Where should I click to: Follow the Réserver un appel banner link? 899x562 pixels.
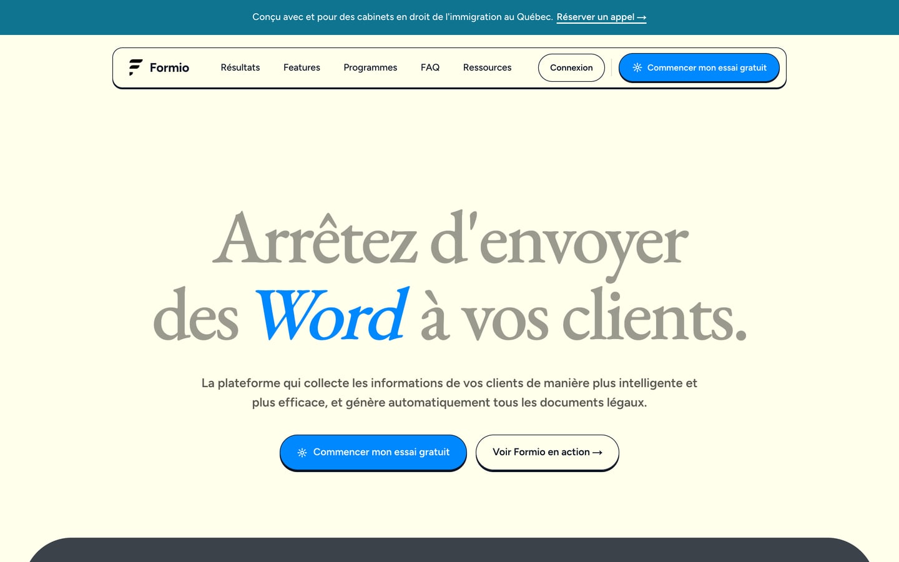(x=601, y=17)
